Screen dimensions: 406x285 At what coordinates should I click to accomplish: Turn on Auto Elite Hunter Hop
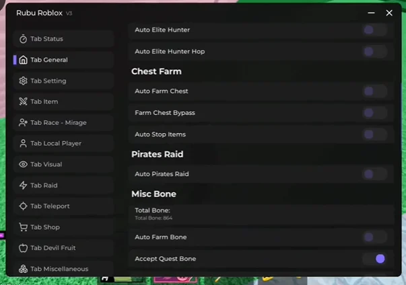(374, 51)
